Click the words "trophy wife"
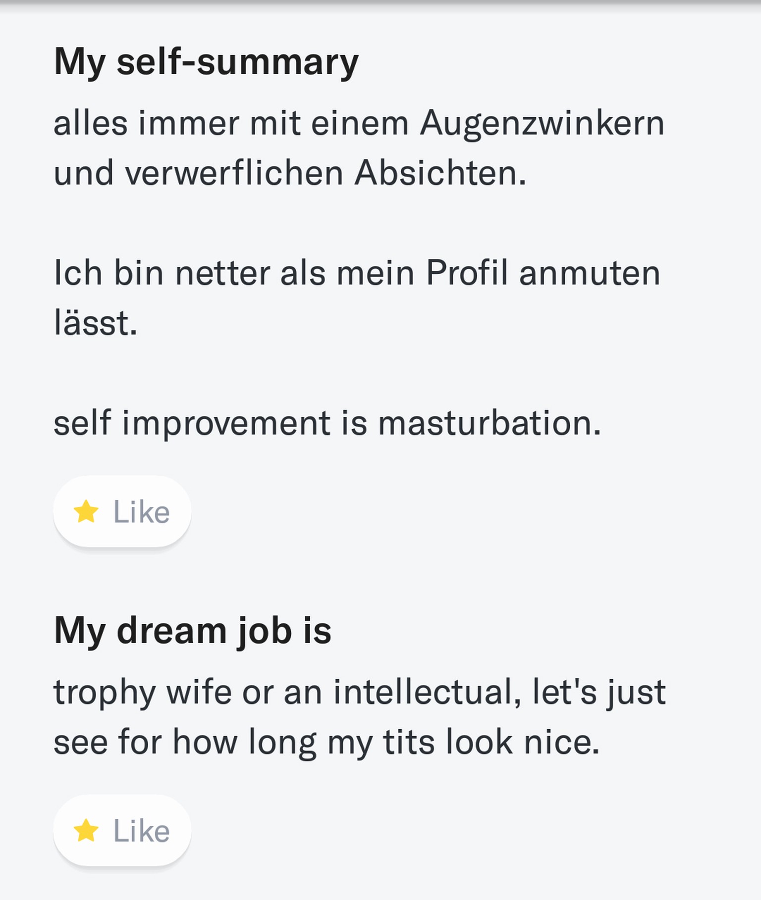761x900 pixels. pyautogui.click(x=143, y=692)
